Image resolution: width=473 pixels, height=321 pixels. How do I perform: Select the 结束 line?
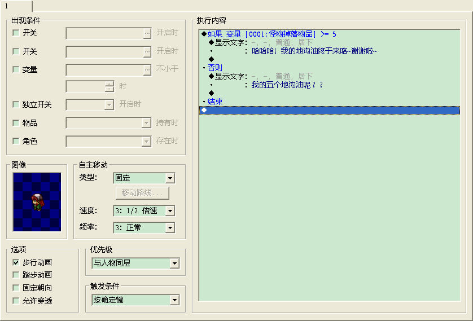tap(330, 102)
